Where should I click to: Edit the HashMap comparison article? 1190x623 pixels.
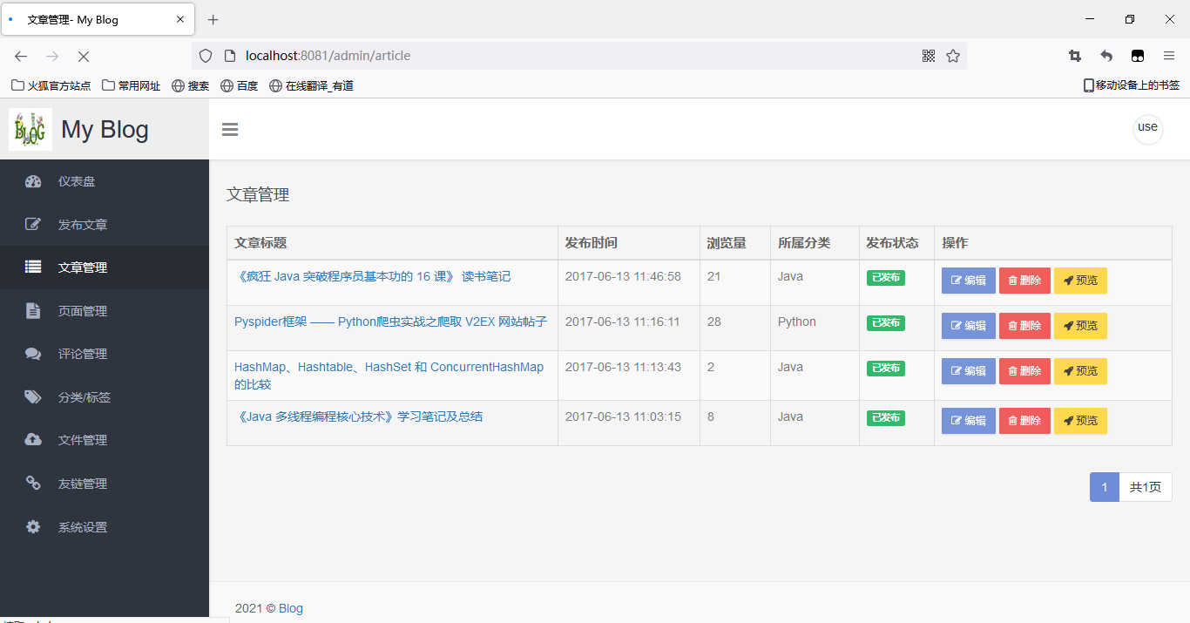click(968, 371)
